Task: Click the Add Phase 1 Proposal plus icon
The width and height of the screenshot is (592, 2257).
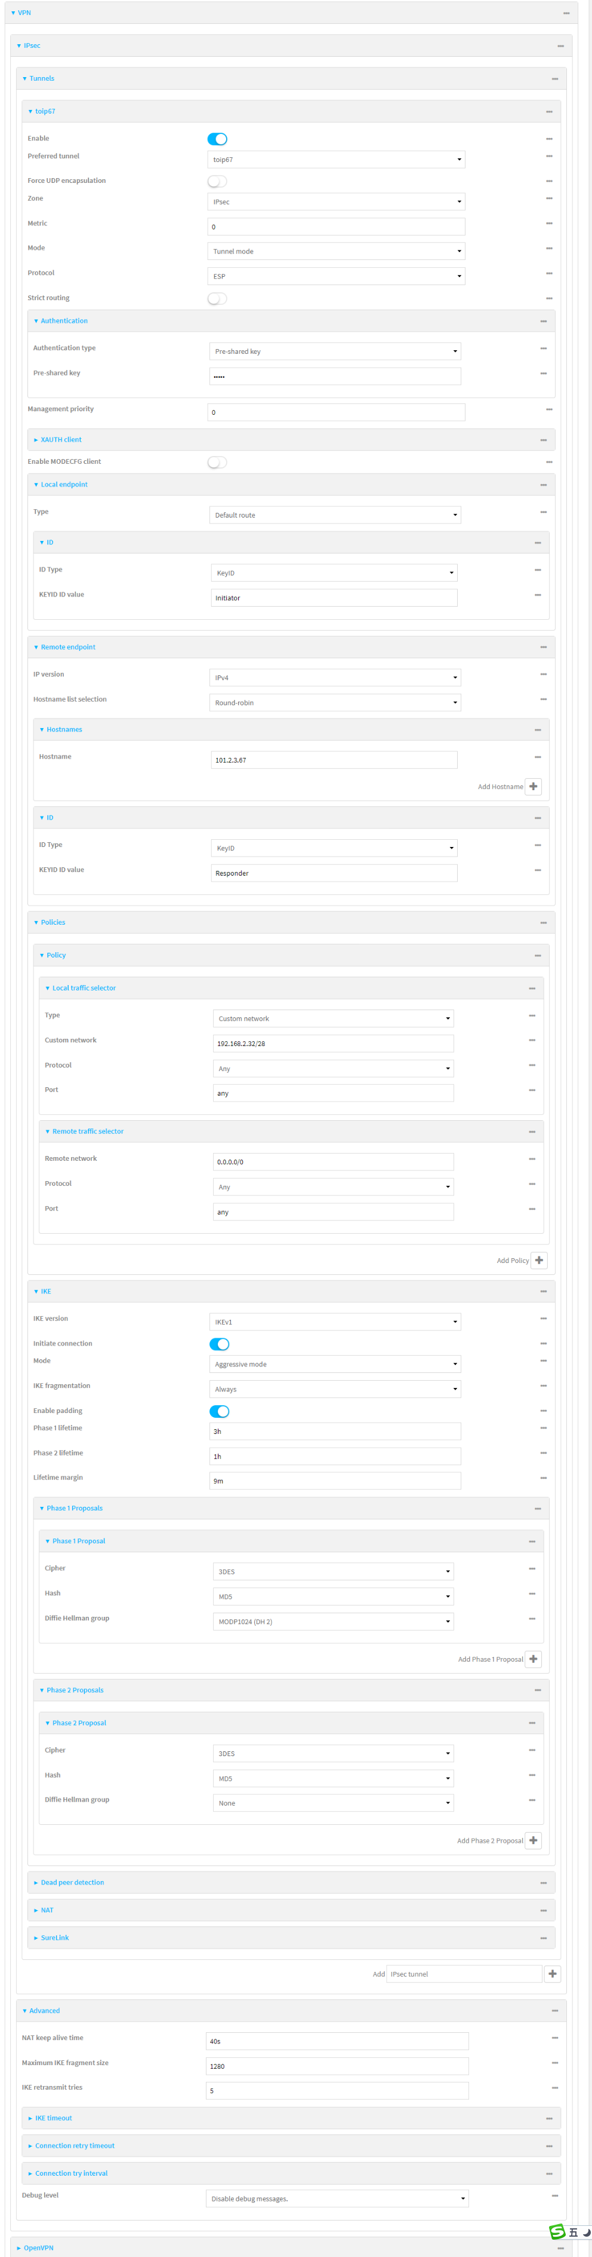Action: (x=534, y=1659)
